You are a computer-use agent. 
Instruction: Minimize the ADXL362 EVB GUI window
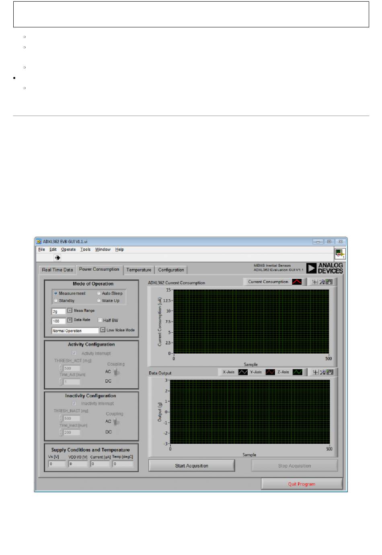click(318, 242)
